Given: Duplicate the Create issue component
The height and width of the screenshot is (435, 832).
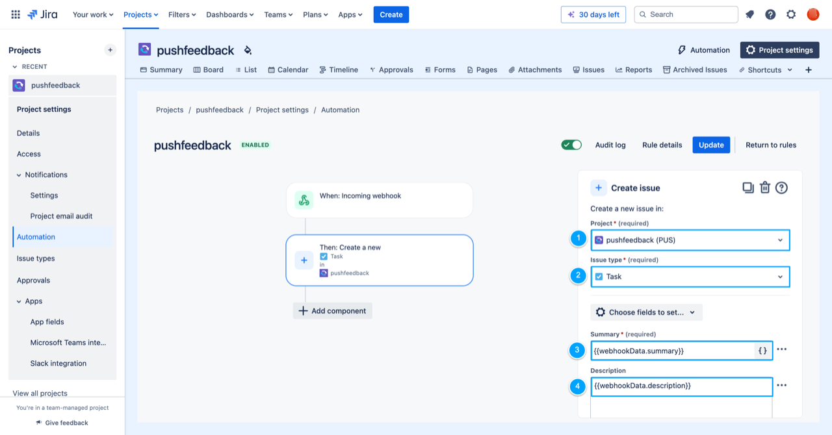Looking at the screenshot, I should pyautogui.click(x=748, y=188).
